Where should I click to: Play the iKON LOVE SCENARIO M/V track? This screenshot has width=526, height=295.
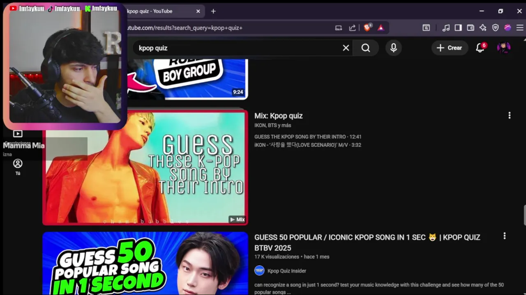click(308, 145)
